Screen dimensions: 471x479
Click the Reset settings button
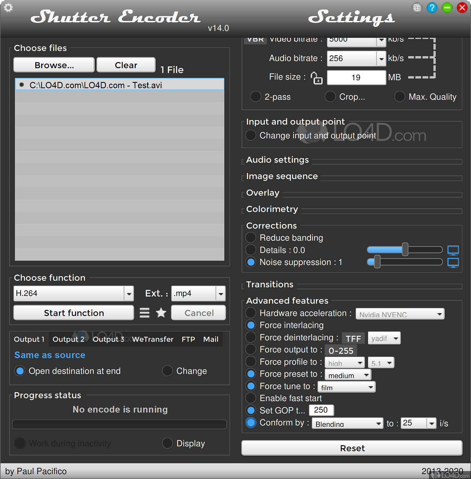tap(352, 448)
